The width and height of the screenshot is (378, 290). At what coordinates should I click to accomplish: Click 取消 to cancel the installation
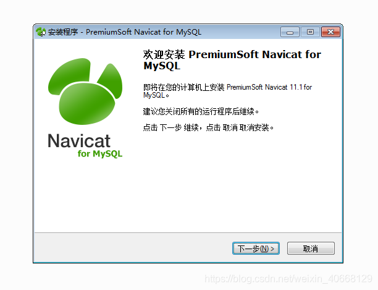[x=311, y=248]
